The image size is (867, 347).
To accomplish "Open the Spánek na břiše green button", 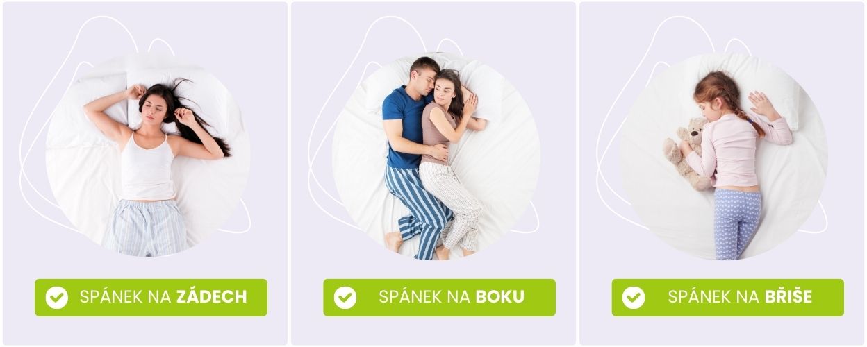I will coord(727,298).
